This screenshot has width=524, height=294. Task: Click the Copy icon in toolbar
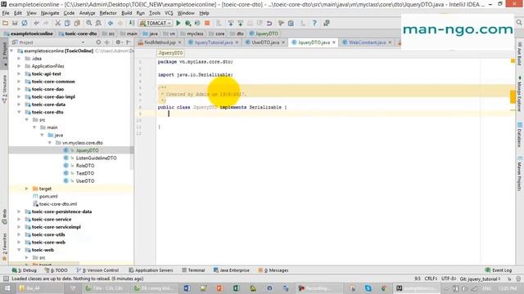(67, 23)
